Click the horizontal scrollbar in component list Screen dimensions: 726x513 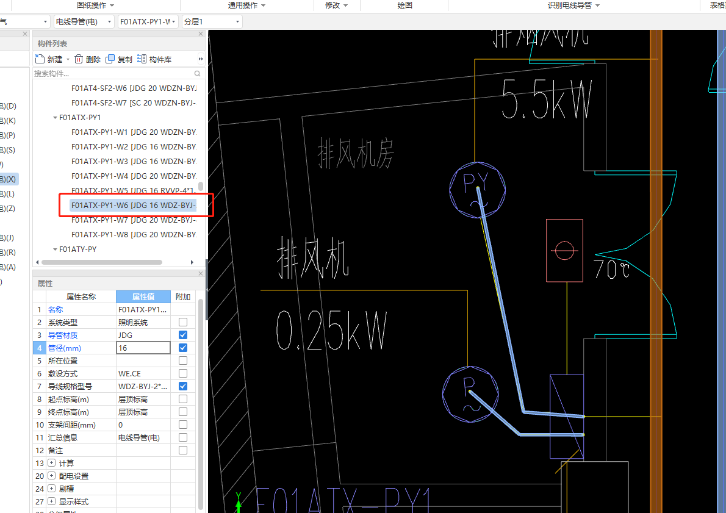point(102,262)
